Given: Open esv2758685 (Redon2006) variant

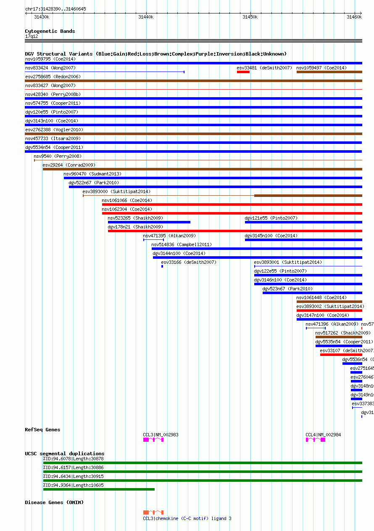Looking at the screenshot, I should [x=53, y=77].
